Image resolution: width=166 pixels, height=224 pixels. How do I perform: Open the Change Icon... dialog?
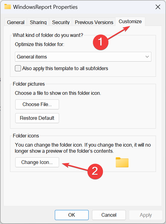[37, 162]
